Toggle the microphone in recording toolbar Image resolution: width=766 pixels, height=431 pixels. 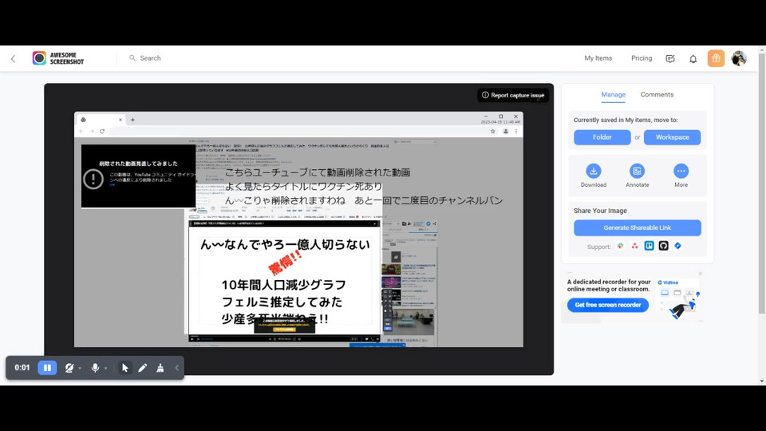pyautogui.click(x=95, y=368)
